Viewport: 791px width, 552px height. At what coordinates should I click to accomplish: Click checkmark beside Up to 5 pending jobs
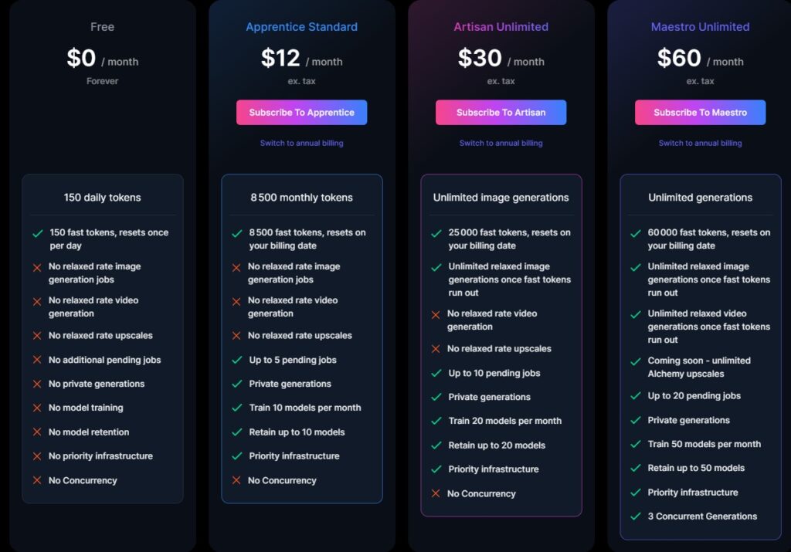(x=237, y=360)
